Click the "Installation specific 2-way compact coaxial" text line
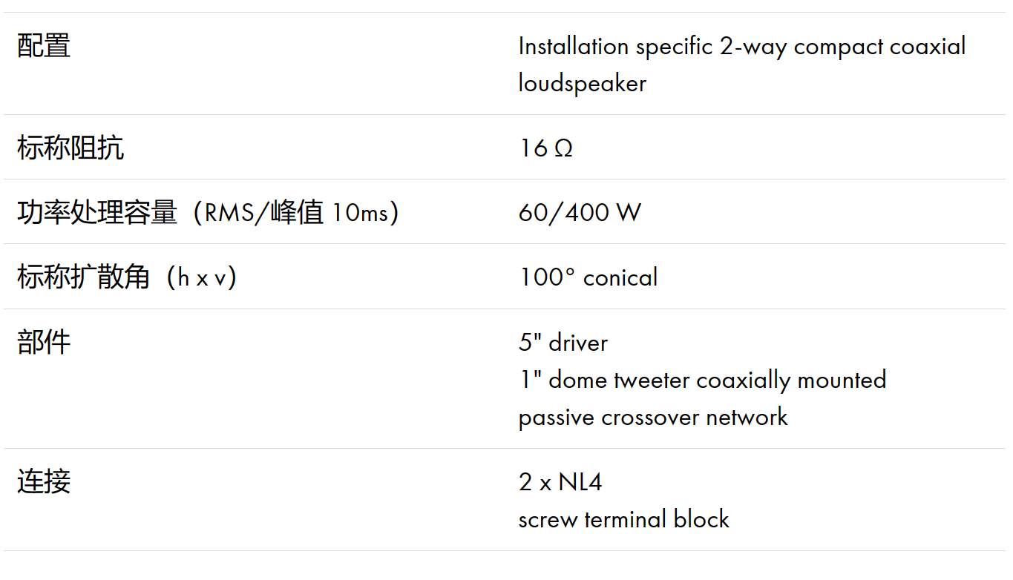 click(741, 47)
